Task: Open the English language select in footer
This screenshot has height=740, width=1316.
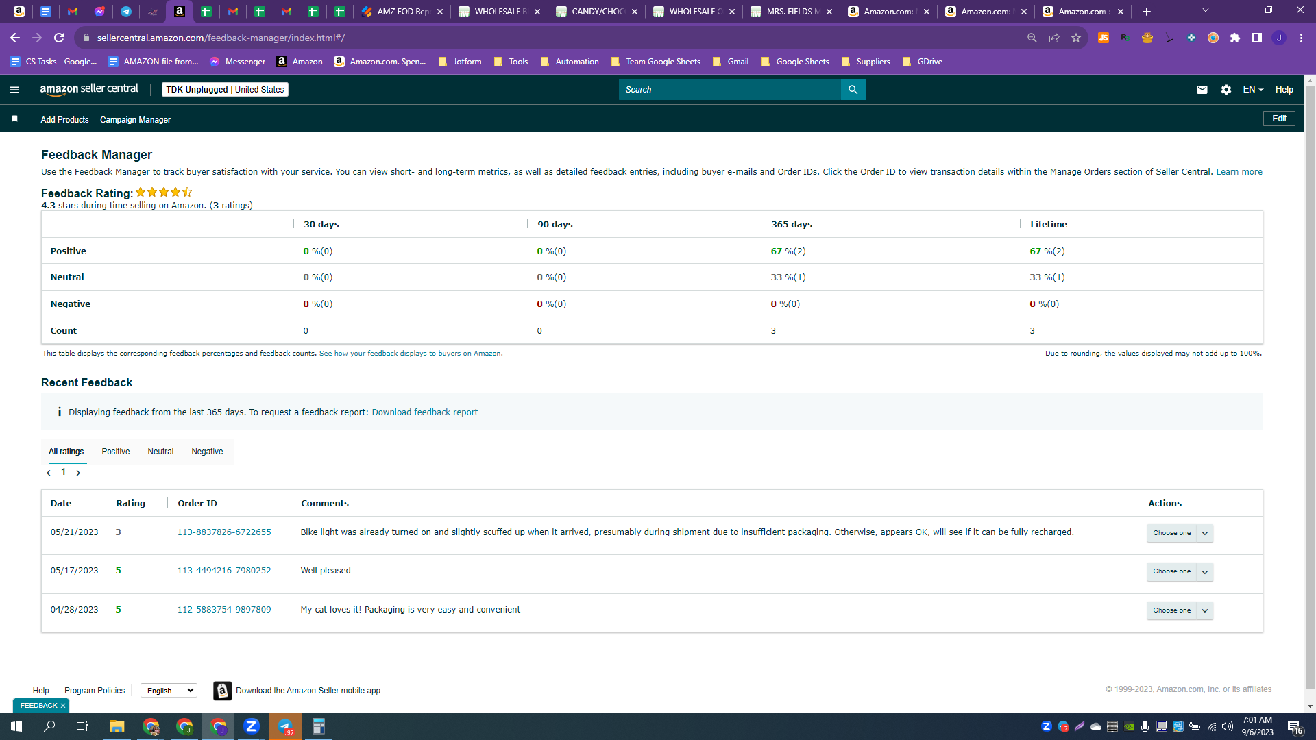Action: (x=169, y=691)
